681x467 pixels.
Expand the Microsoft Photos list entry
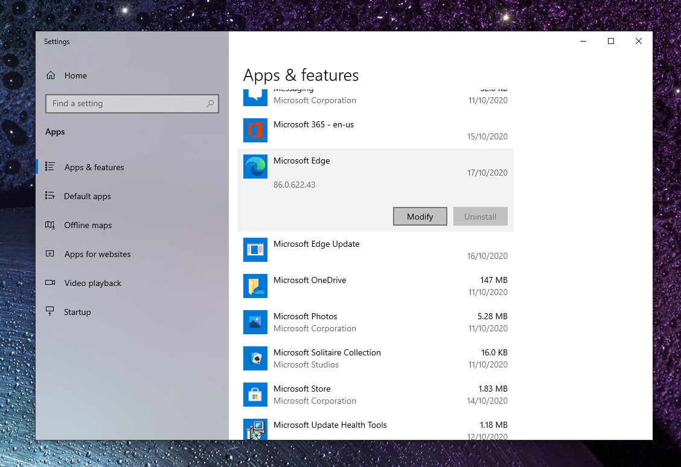coord(374,322)
